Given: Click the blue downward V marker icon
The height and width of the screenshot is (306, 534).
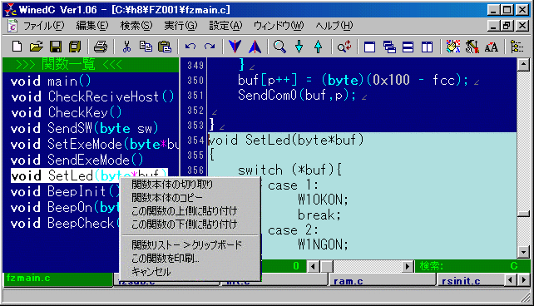Looking at the screenshot, I should coord(235,47).
